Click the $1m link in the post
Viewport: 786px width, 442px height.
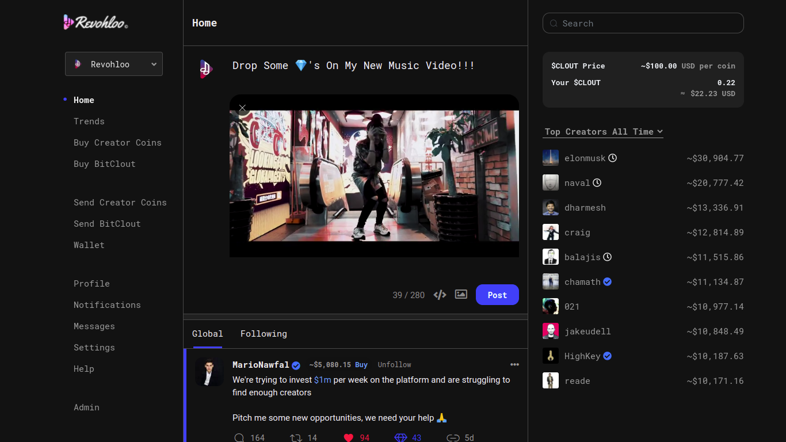click(322, 380)
